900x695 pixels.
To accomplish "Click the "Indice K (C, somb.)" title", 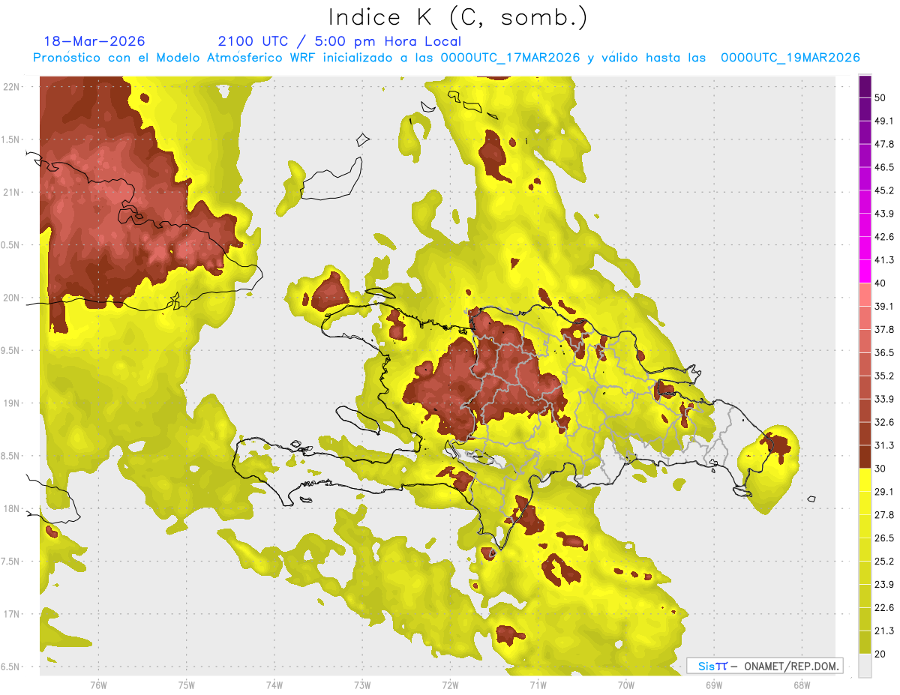I will 457,18.
